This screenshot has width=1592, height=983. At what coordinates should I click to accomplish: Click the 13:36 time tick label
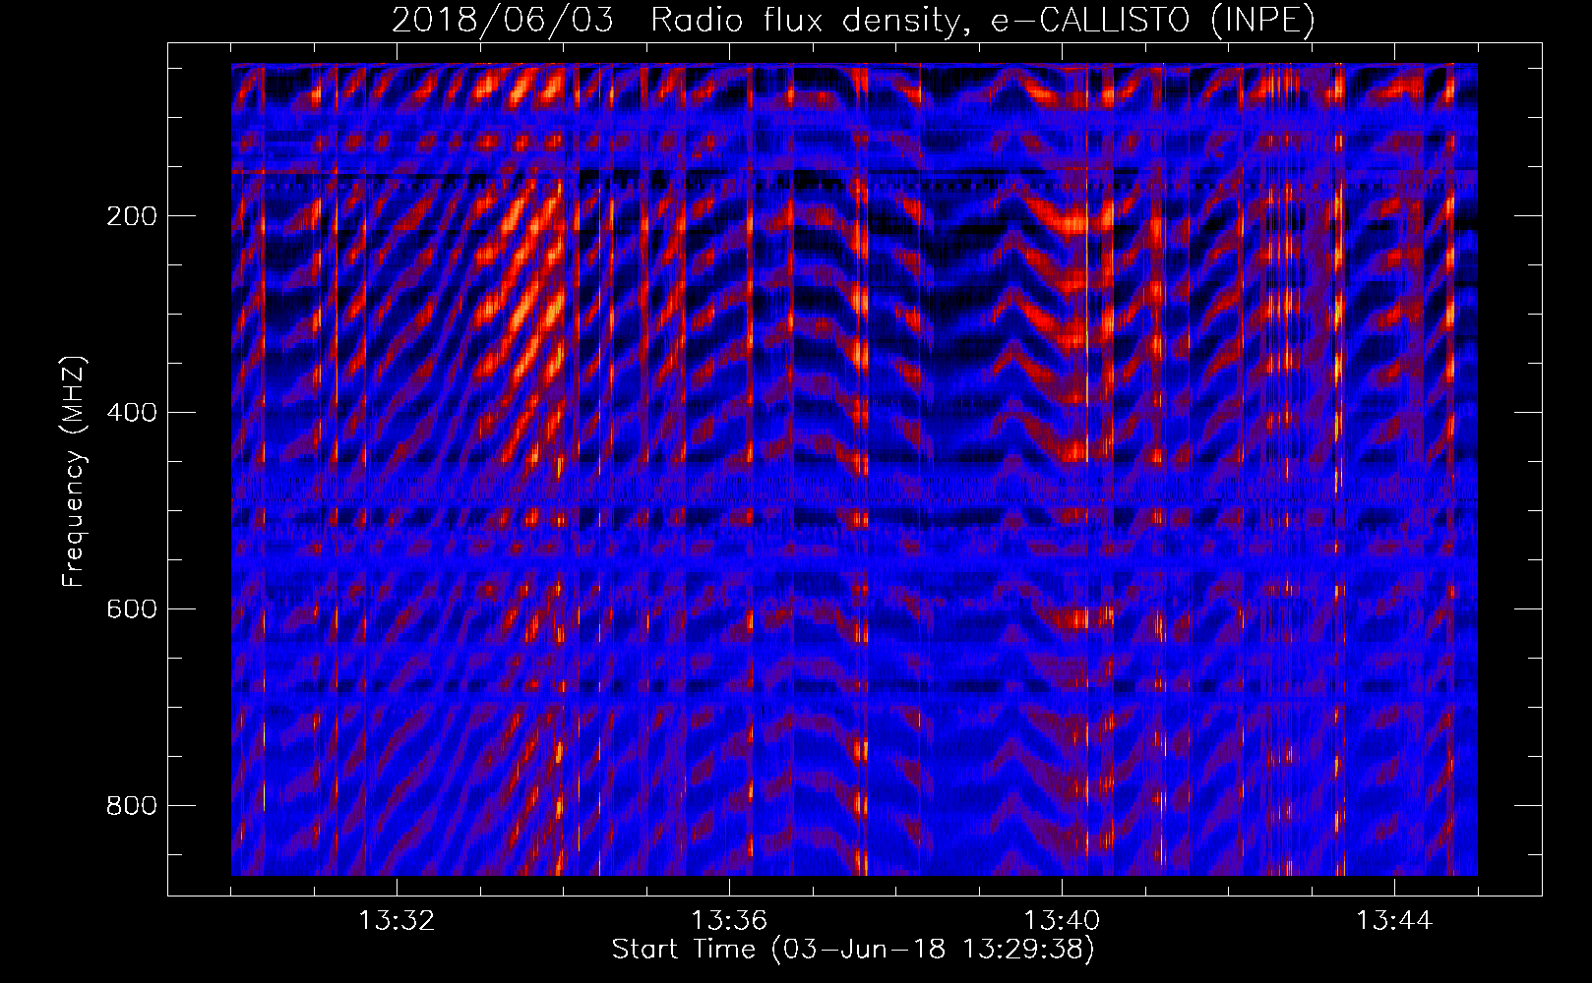[729, 921]
